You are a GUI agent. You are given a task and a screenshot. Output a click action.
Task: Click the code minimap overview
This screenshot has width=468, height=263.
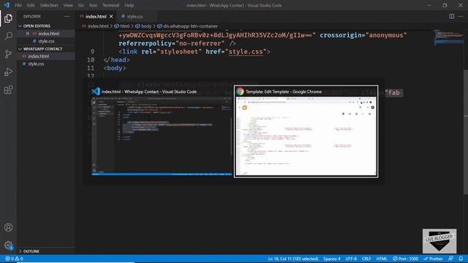(448, 37)
